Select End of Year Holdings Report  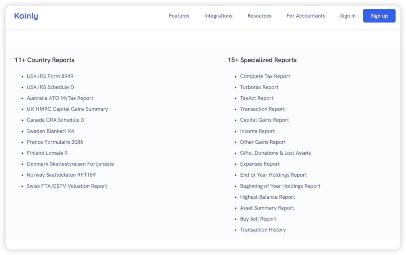coord(273,175)
